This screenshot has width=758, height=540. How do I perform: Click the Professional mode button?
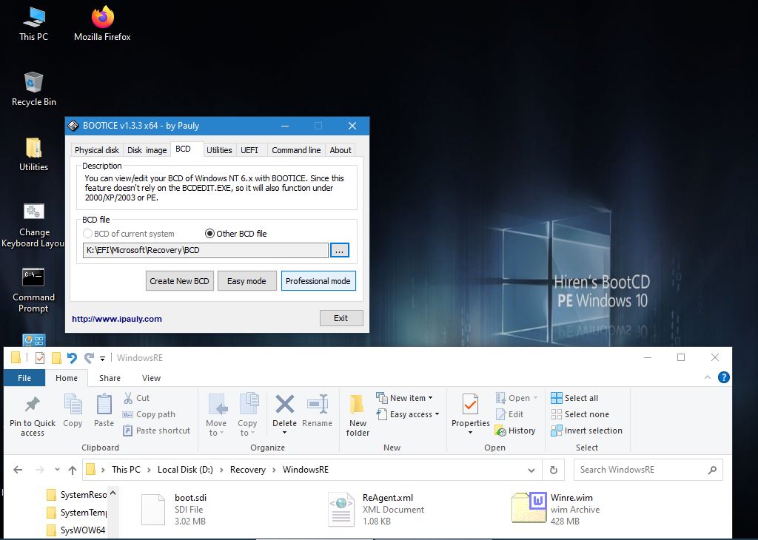(318, 281)
